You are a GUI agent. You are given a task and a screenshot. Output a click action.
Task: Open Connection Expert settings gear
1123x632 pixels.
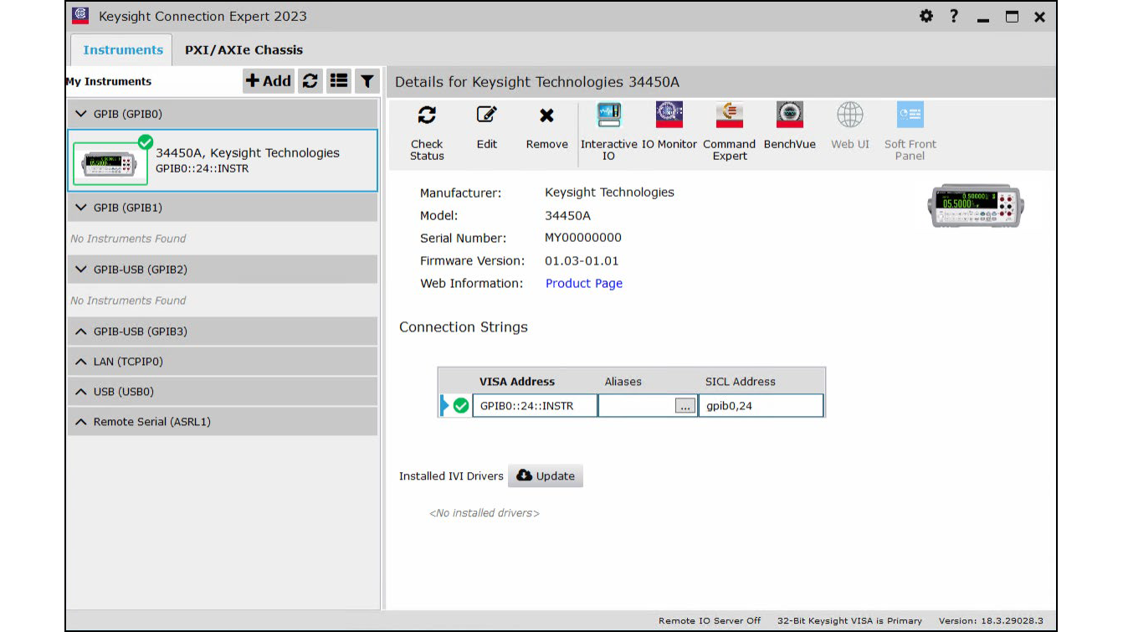coord(926,16)
